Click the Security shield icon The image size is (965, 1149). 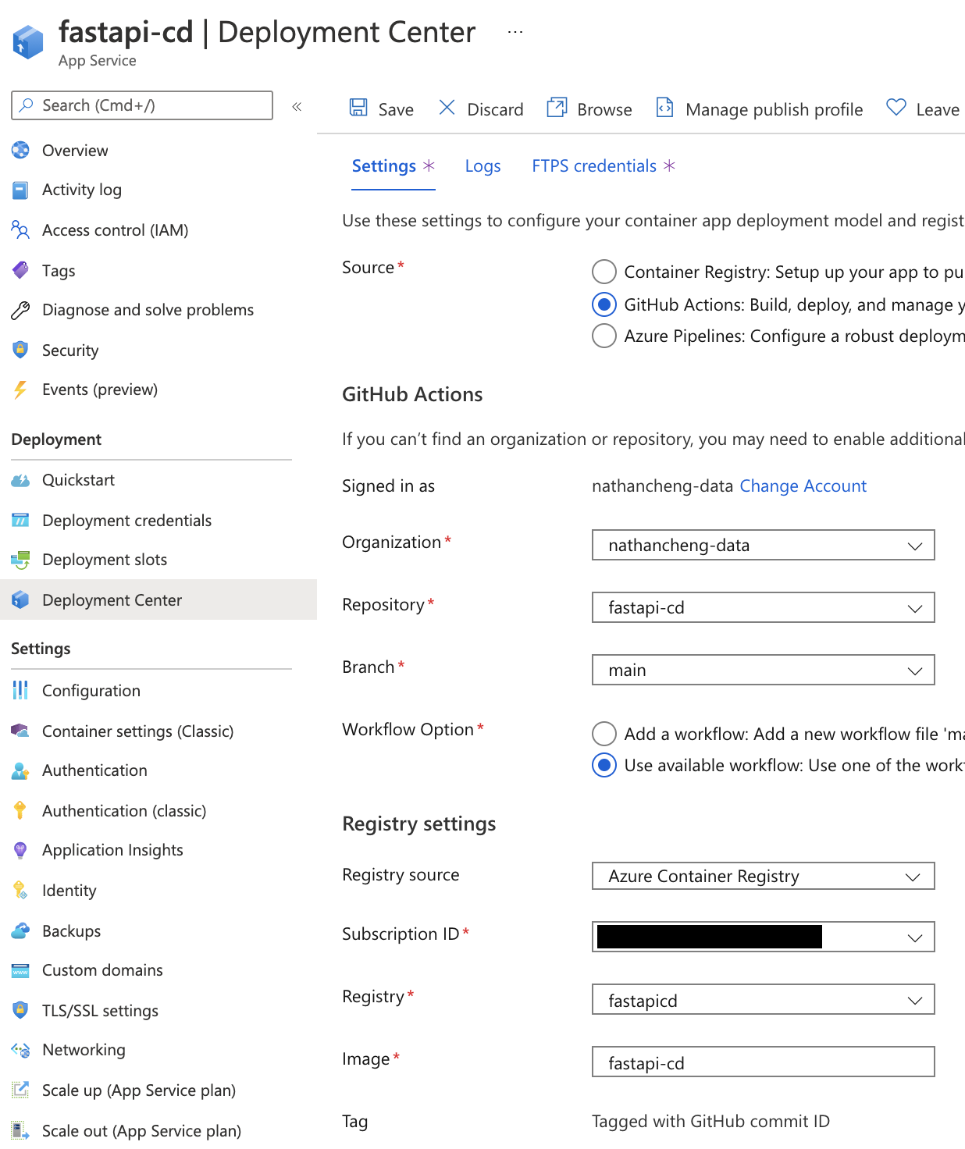coord(20,350)
